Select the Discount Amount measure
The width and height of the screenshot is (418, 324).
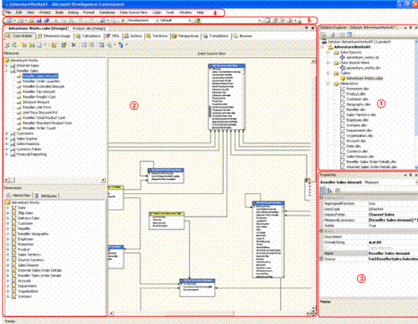point(36,102)
